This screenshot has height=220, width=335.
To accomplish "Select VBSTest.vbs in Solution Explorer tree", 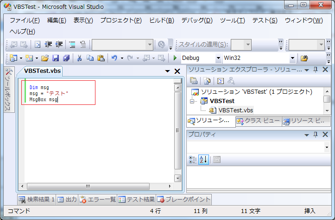I will tap(236, 110).
